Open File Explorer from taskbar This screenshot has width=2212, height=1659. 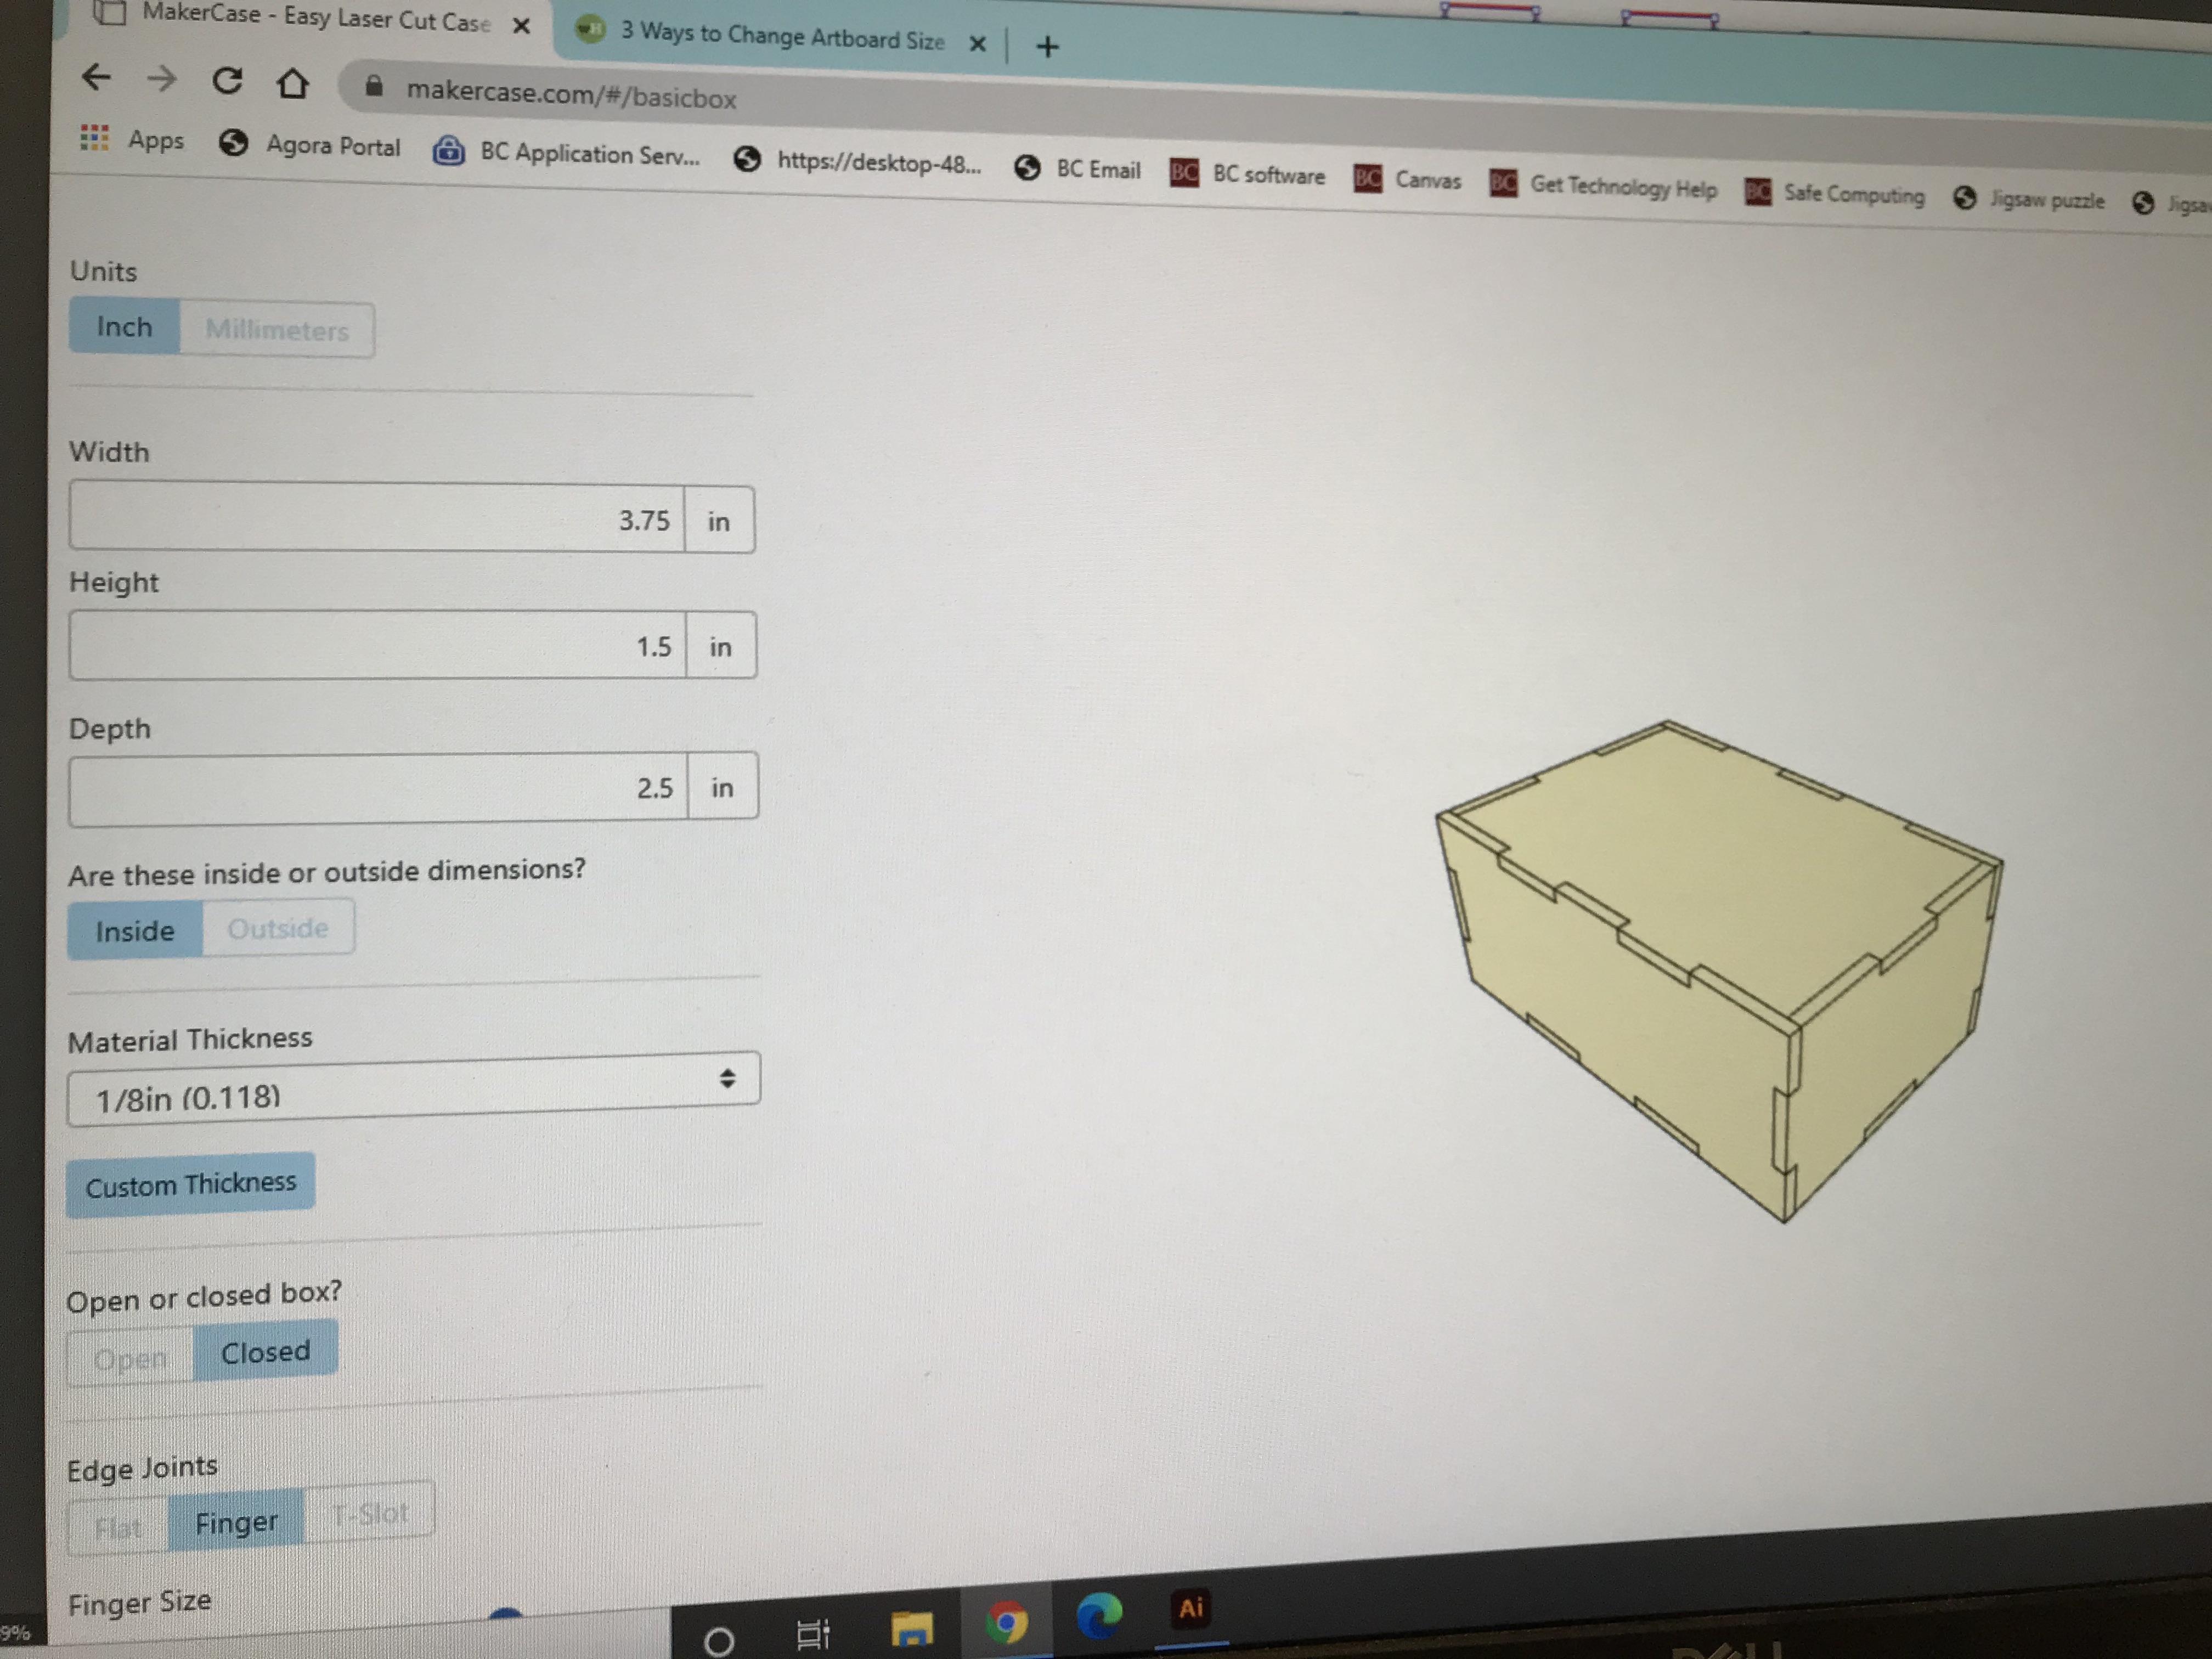tap(911, 1628)
